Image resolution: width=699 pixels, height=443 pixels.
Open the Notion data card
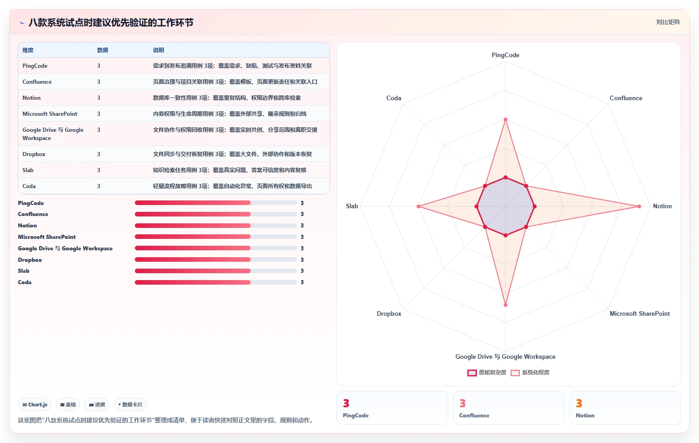(x=625, y=408)
